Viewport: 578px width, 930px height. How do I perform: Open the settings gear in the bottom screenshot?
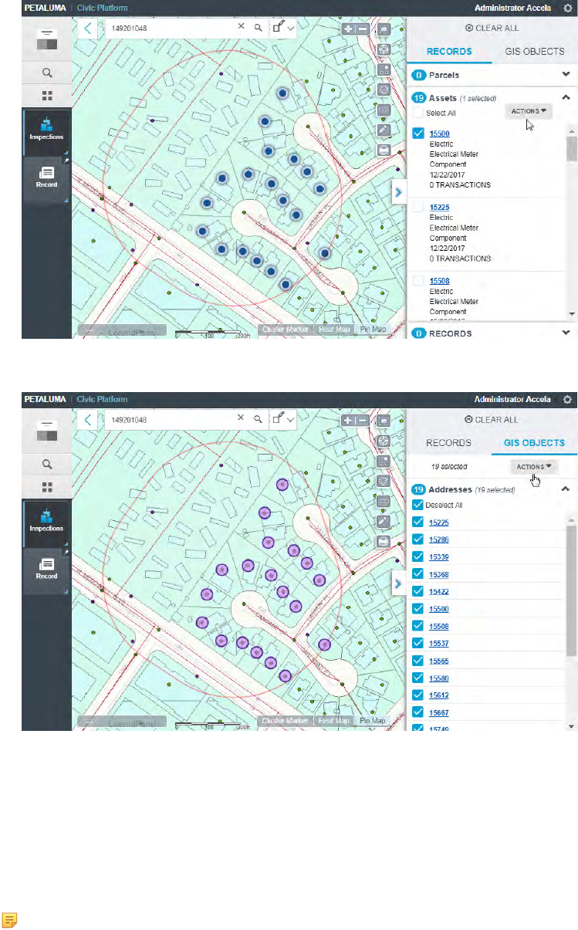click(x=568, y=400)
